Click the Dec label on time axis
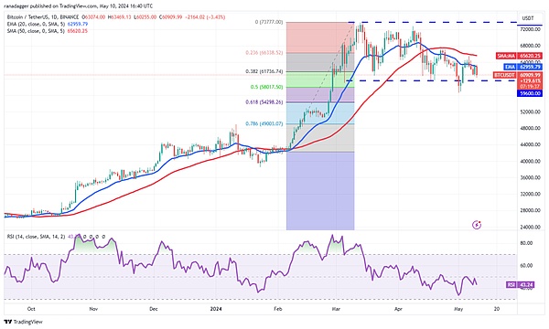The height and width of the screenshot is (329, 549). pyautogui.click(x=154, y=309)
